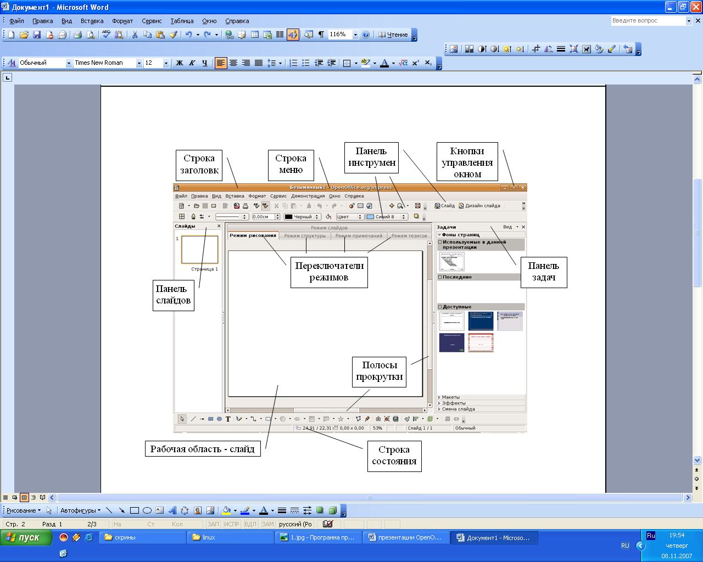Activate the Format Painter brush

click(173, 35)
